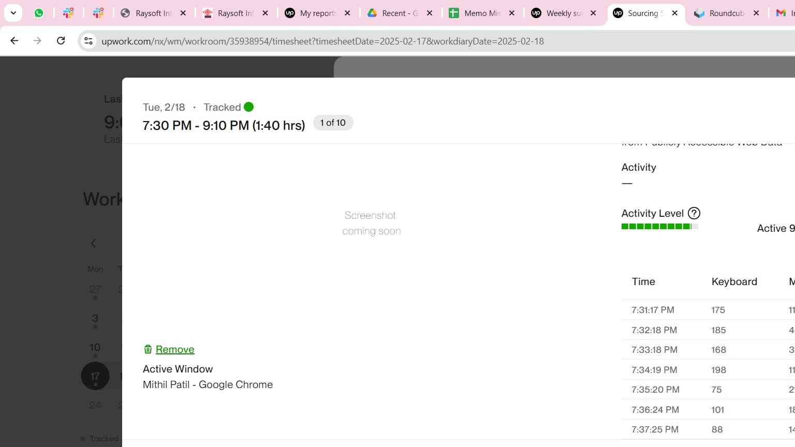Go forward in browser history
Image resolution: width=795 pixels, height=447 pixels.
point(37,41)
